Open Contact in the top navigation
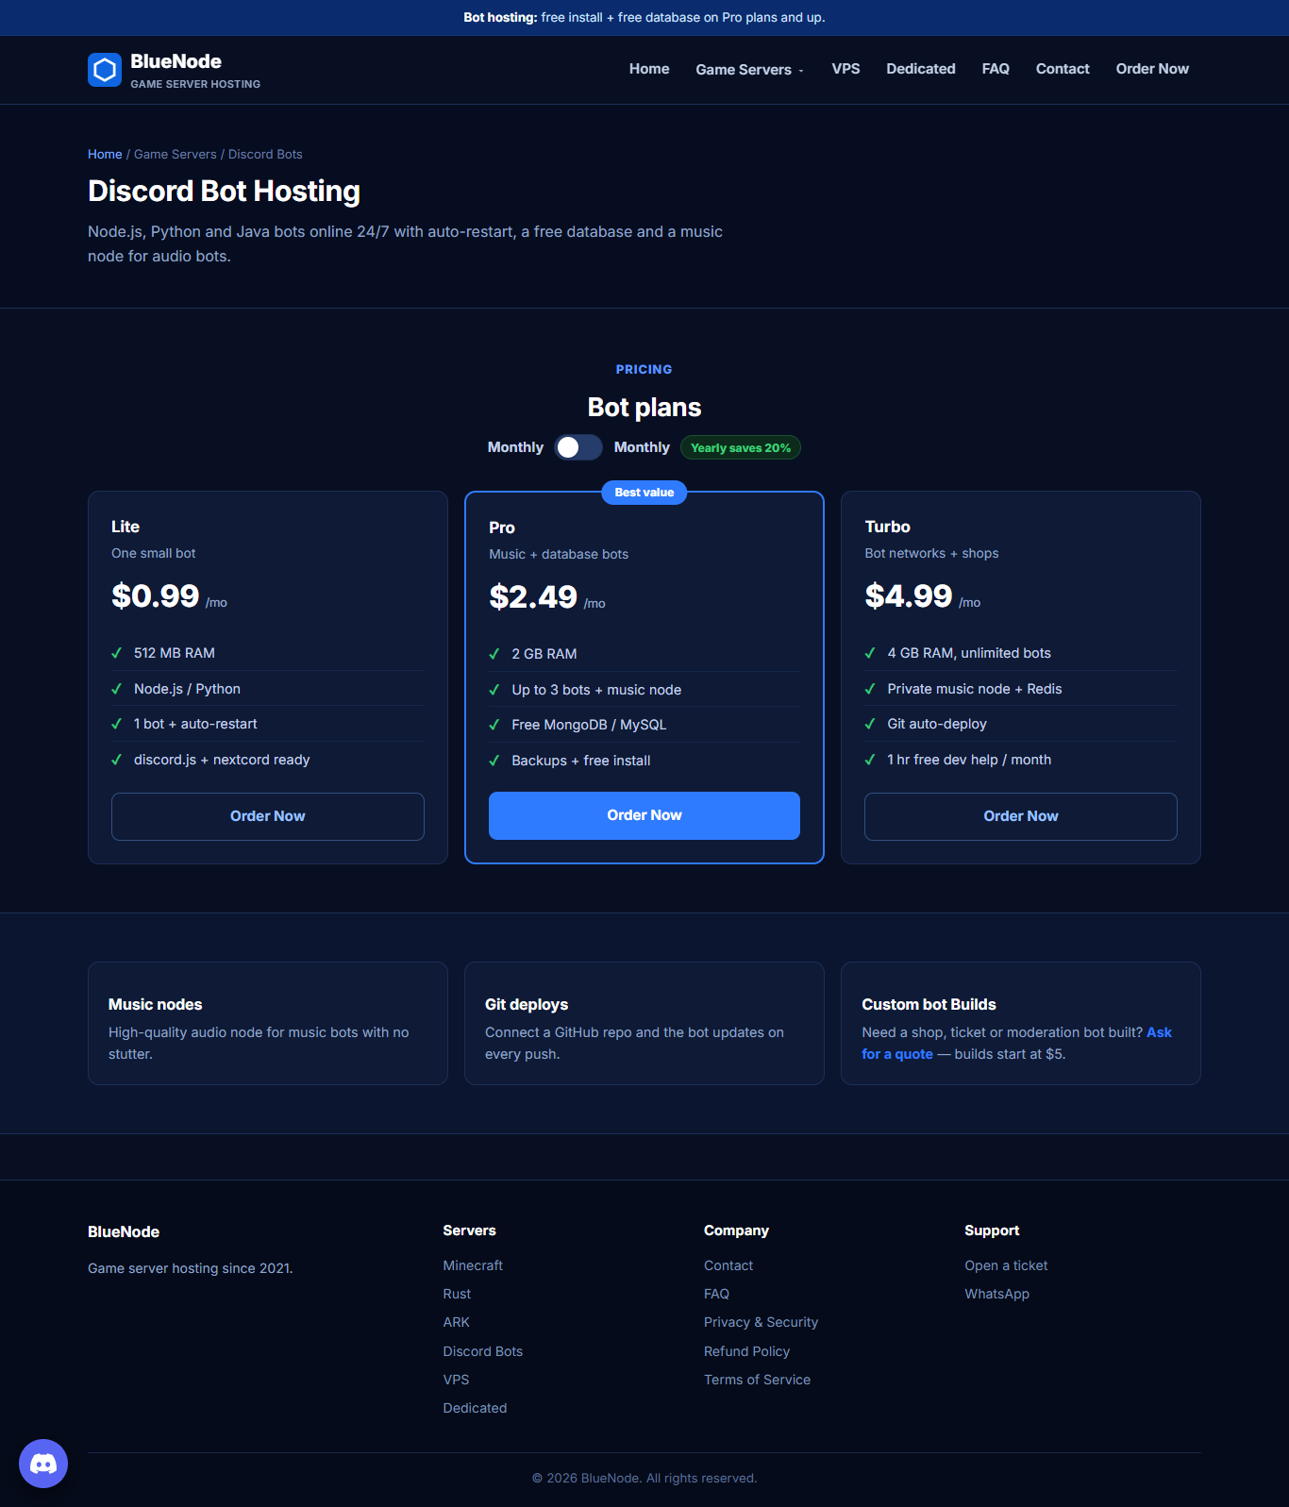1289x1507 pixels. click(x=1063, y=69)
